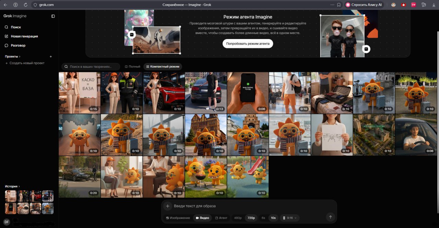This screenshot has width=439, height=228.
Task: Expand the Проекты section
Action: [x=13, y=56]
